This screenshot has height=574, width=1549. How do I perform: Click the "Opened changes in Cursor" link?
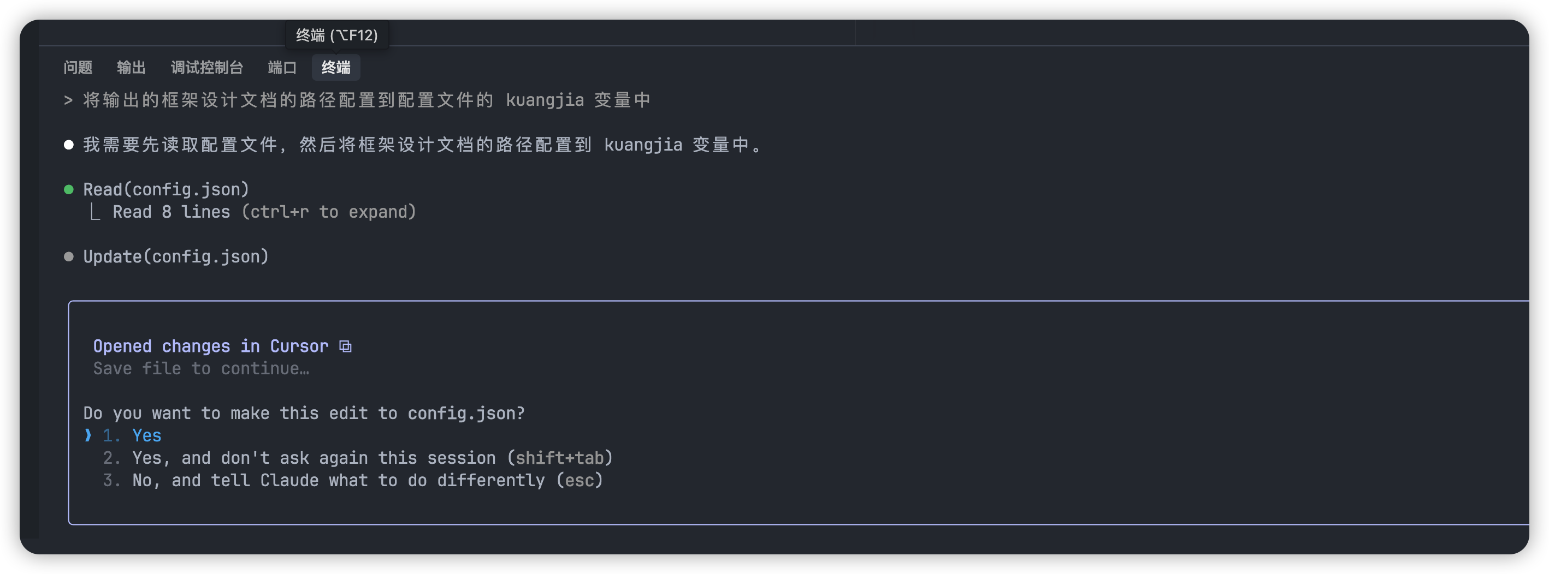pyautogui.click(x=210, y=346)
